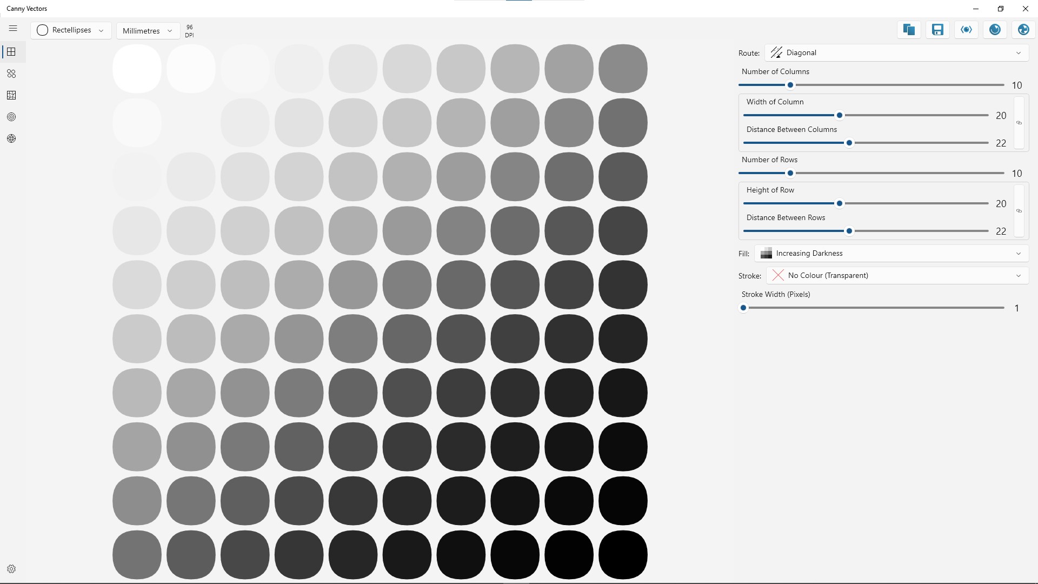This screenshot has height=584, width=1038.
Task: Click the eye-in-brackets preview code icon
Action: pos(966,30)
